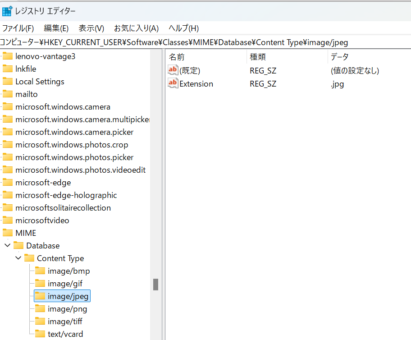The height and width of the screenshot is (340, 411).
Task: Open the お気に入り(A) menu
Action: (x=136, y=28)
